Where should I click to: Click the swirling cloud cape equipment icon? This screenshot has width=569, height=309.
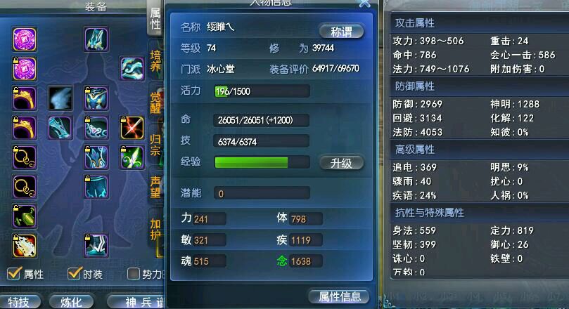132,68
